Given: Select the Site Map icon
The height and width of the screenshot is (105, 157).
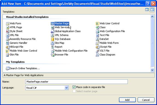Looking at the screenshot, I should click(x=52, y=43).
